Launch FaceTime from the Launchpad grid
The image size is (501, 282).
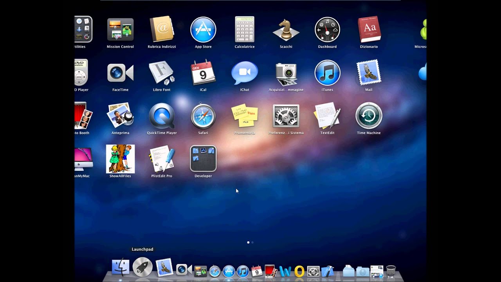point(120,72)
